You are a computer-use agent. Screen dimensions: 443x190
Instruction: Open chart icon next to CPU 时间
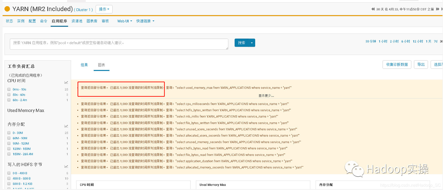pyautogui.click(x=66, y=82)
